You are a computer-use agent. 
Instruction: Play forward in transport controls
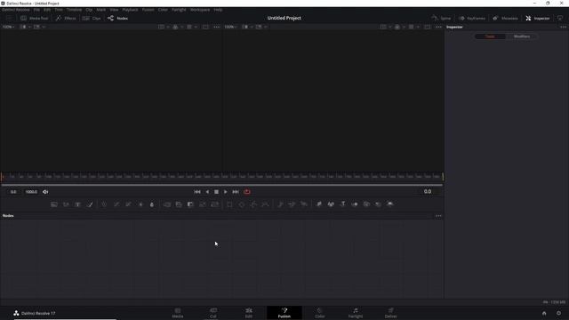[225, 192]
